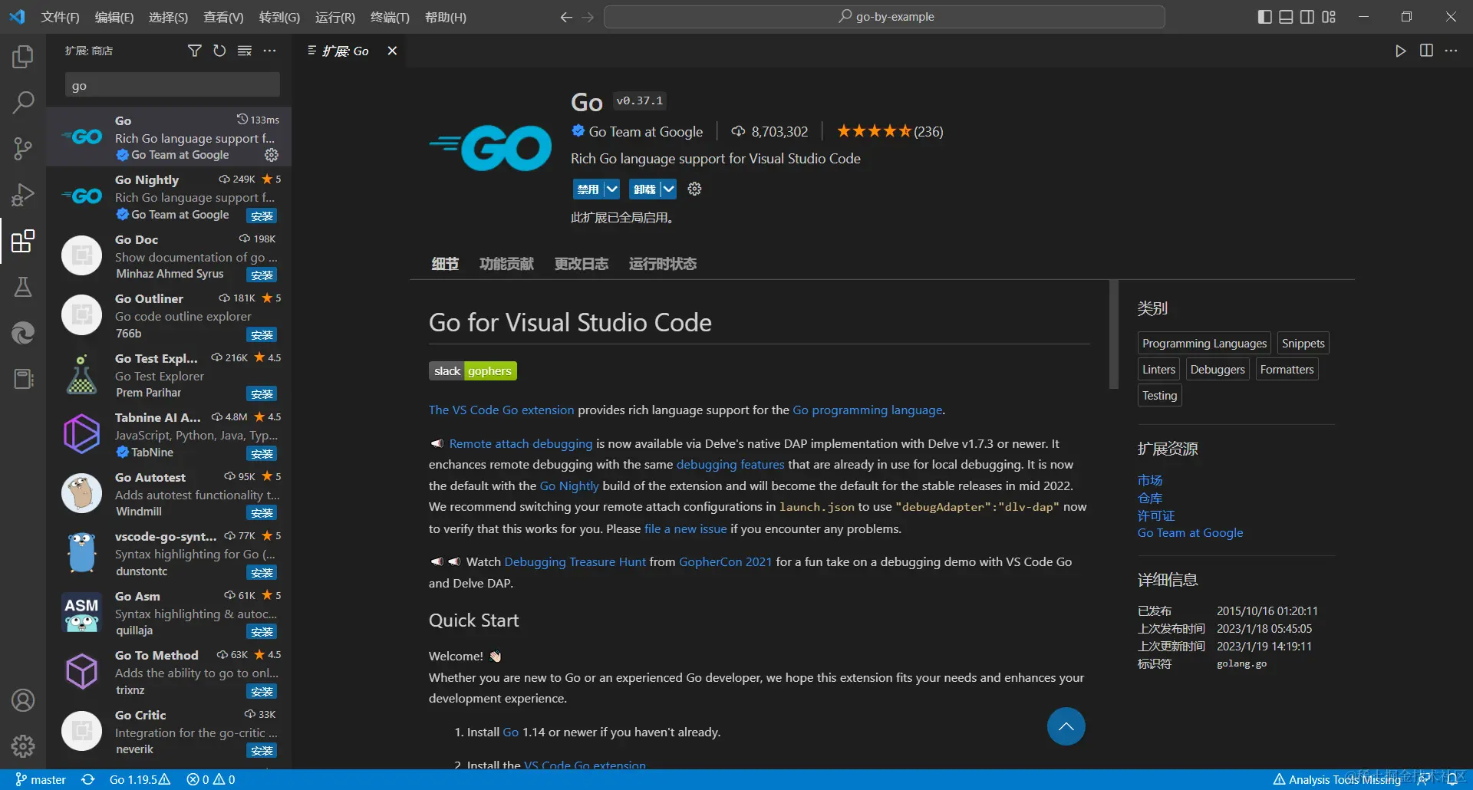The image size is (1473, 790).
Task: Open the Run and Debug view
Action: tap(23, 195)
